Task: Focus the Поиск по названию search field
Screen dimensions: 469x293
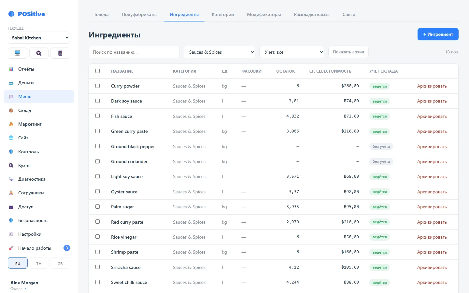Action: click(134, 52)
